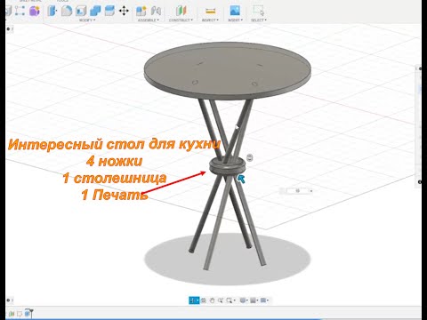427x320 pixels.
Task: Click the Offset Plane construct icon
Action: point(181,11)
